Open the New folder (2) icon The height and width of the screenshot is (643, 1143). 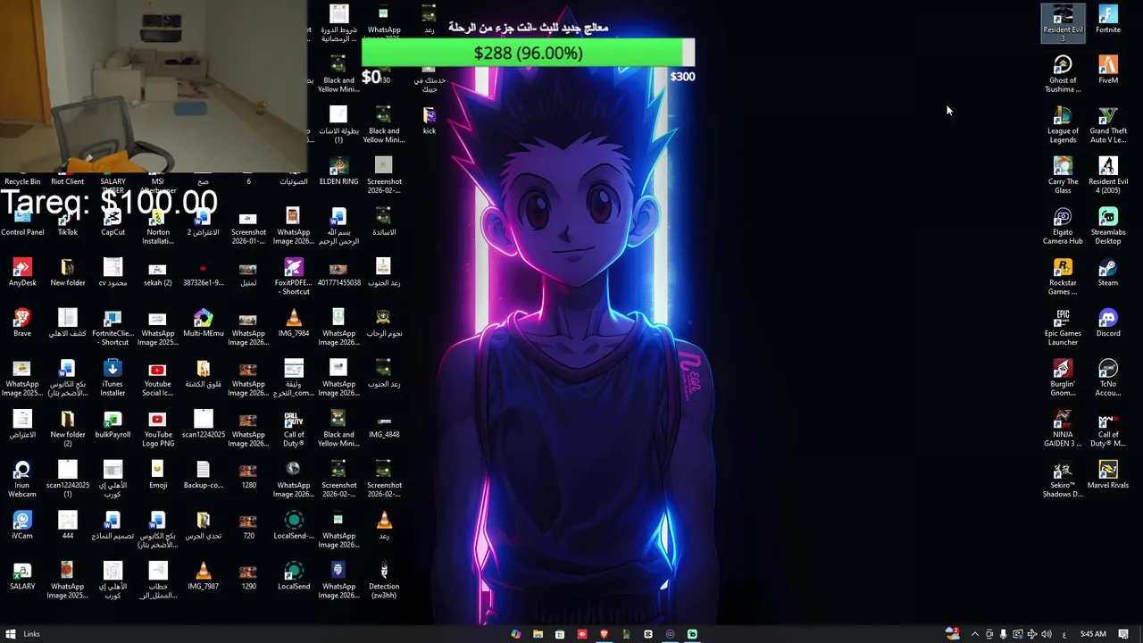[x=68, y=429]
